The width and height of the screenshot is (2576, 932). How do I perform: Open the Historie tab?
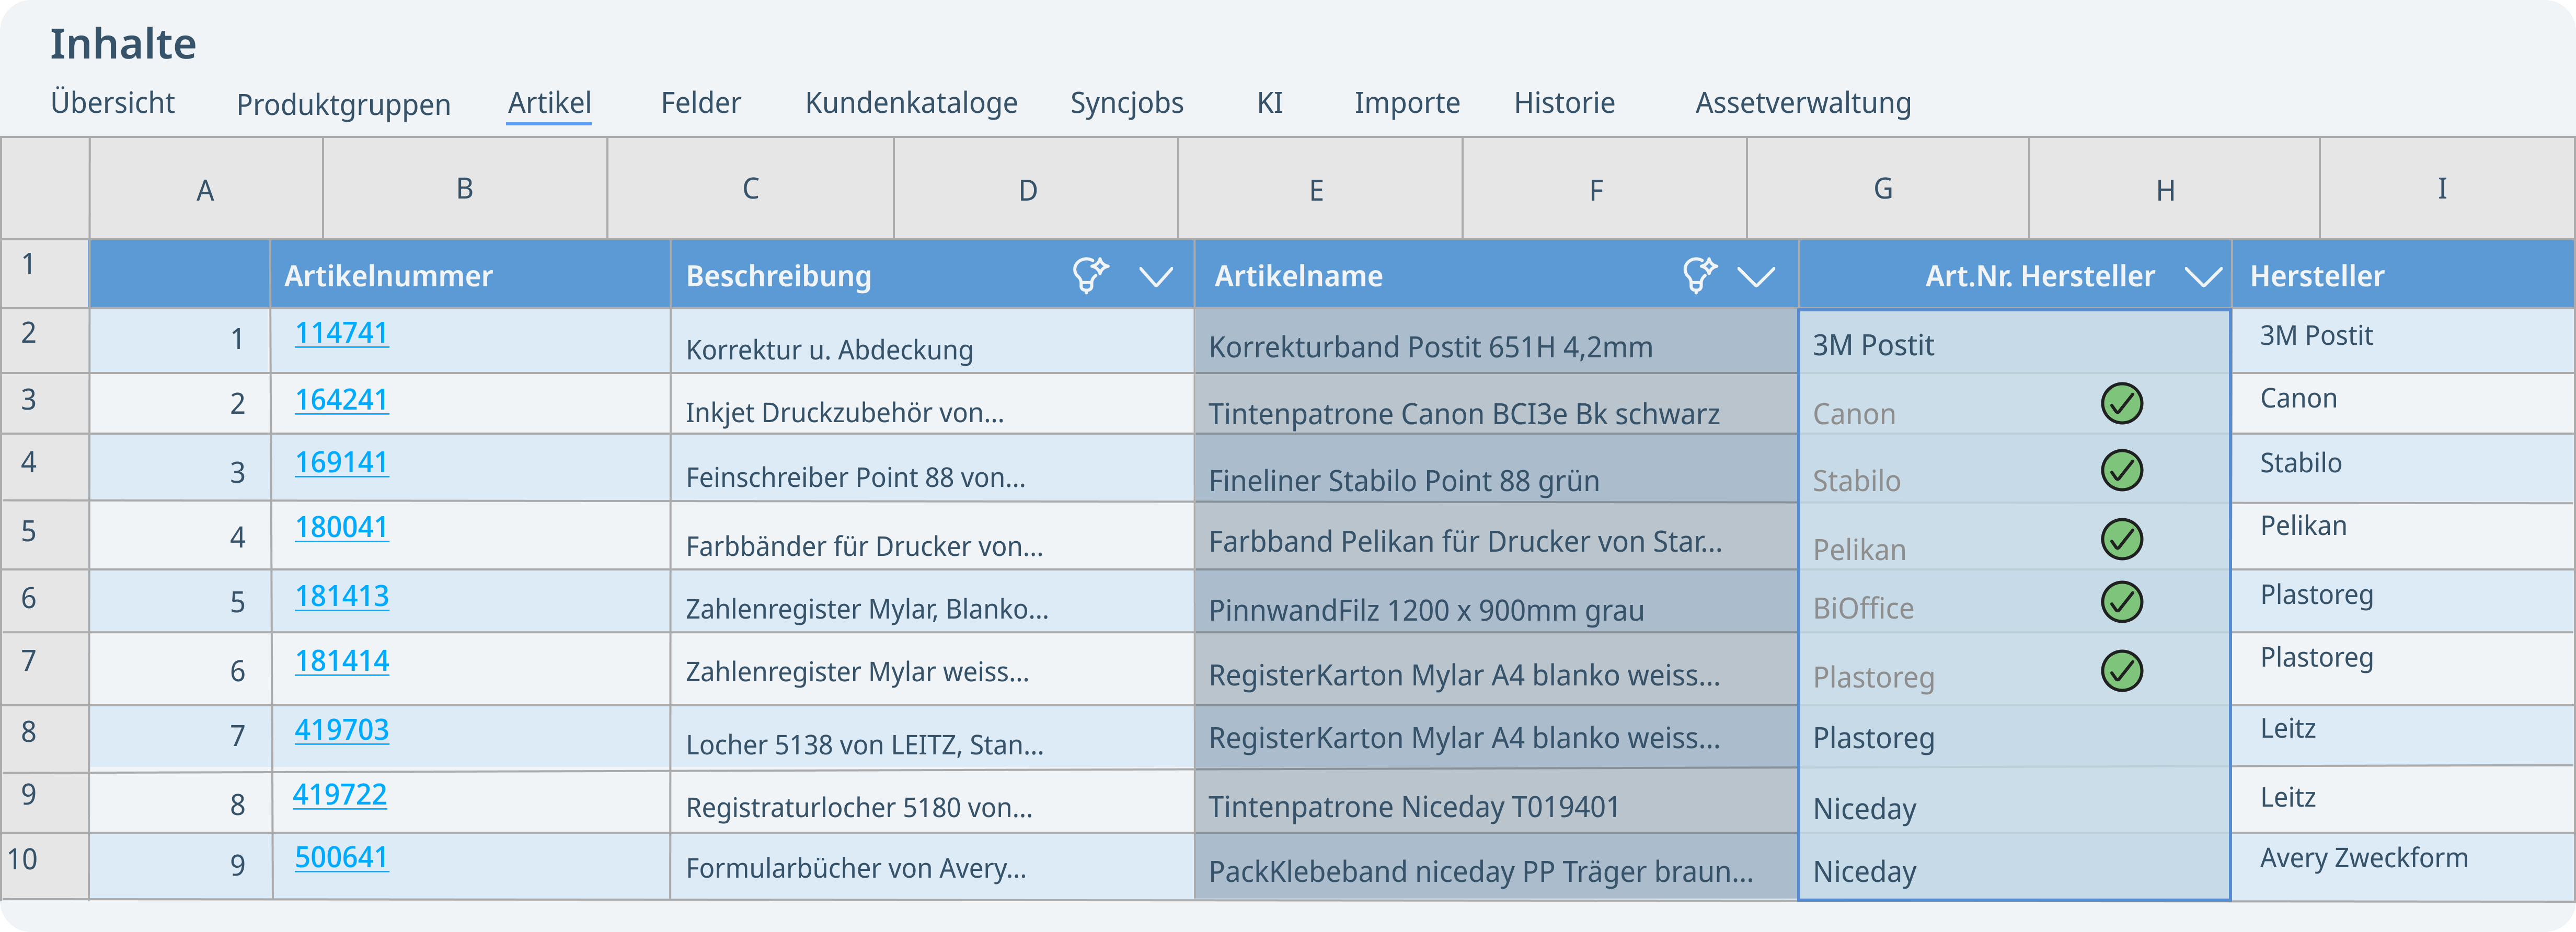tap(1564, 103)
